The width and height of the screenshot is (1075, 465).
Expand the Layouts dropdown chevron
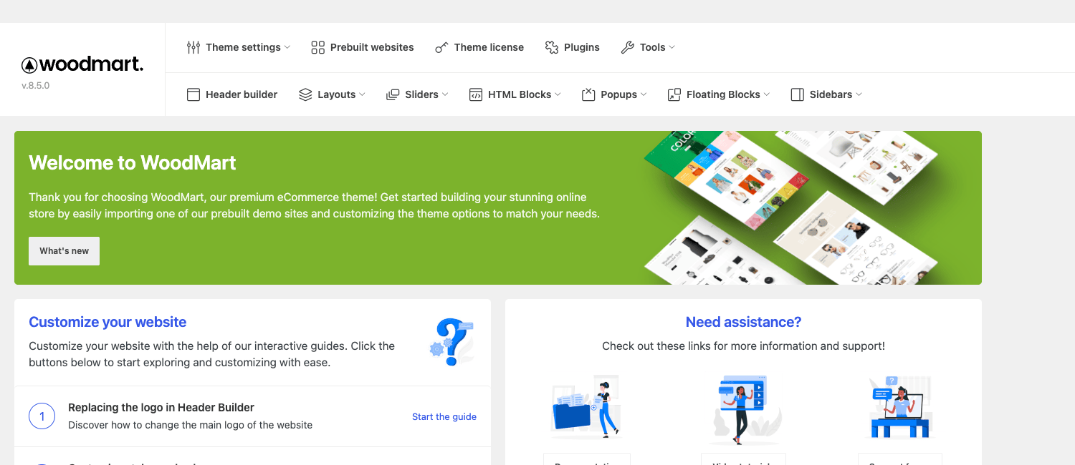[x=362, y=94]
